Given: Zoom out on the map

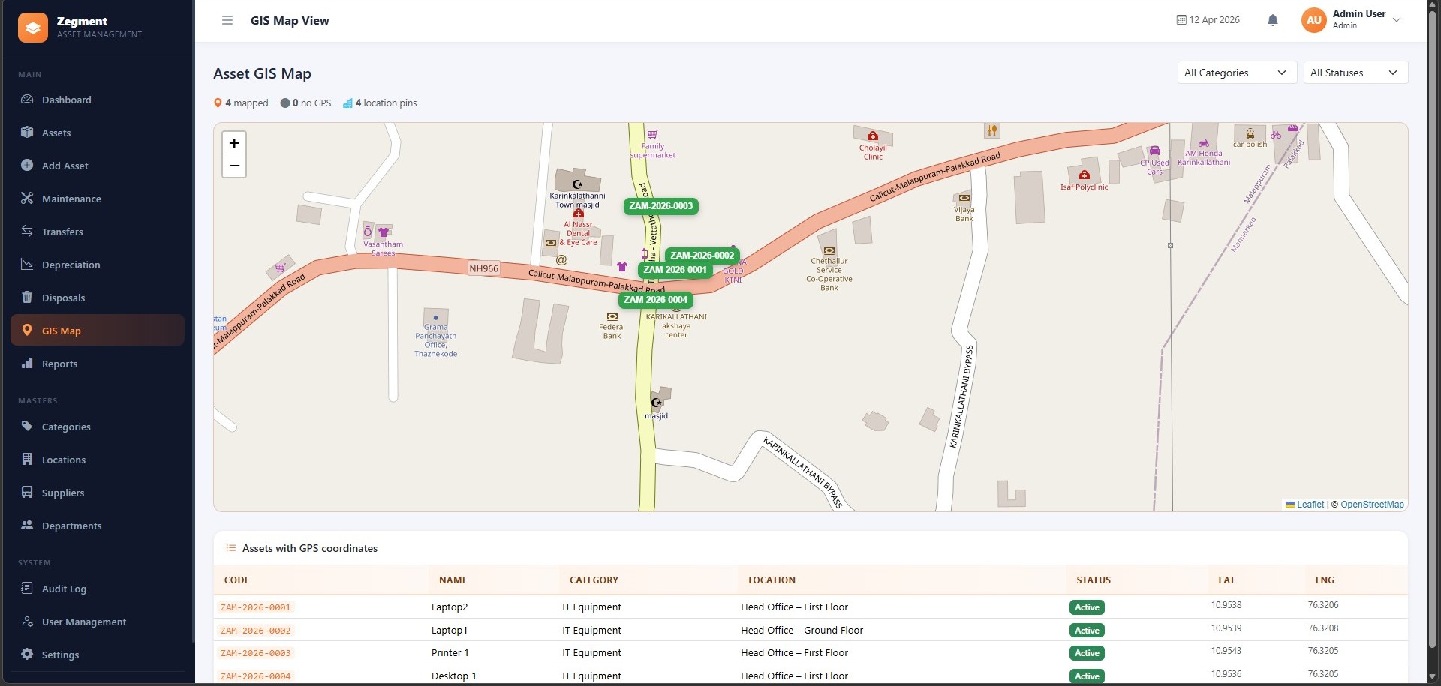Looking at the screenshot, I should [234, 166].
